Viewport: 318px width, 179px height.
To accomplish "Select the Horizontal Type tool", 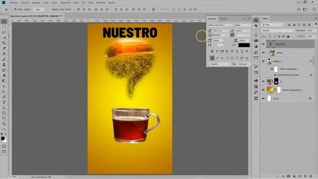I will [4, 102].
